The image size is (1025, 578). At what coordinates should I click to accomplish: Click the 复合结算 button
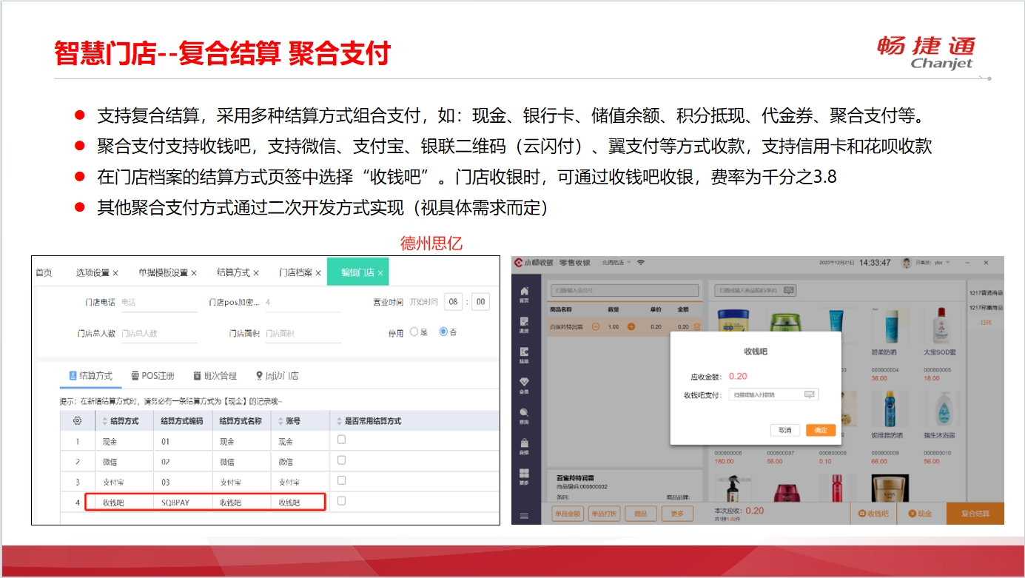click(975, 513)
